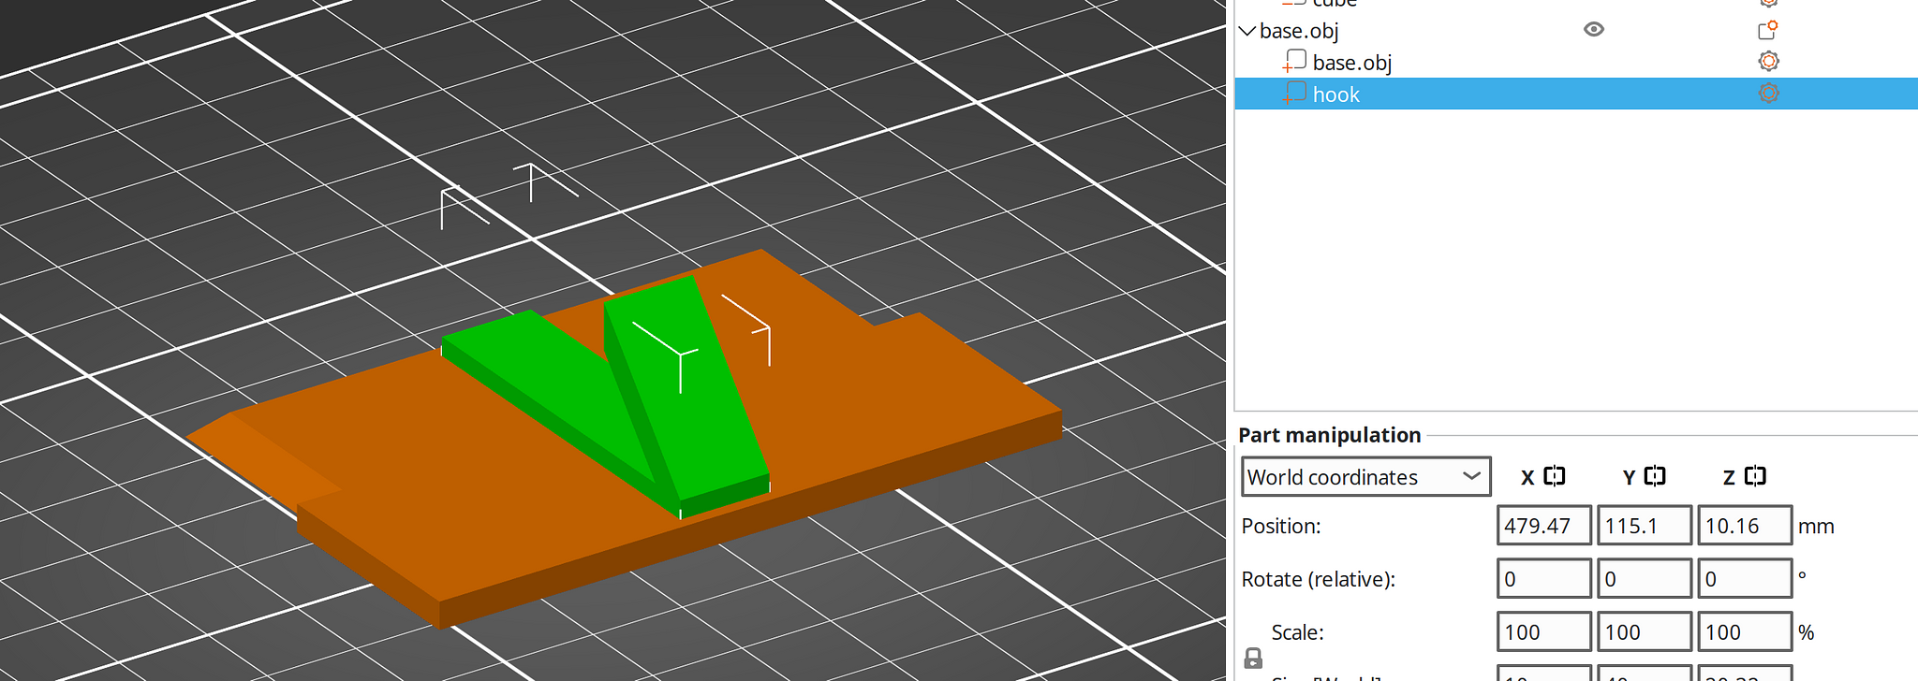The width and height of the screenshot is (1918, 681).
Task: Open object settings icon on base.obj parent row
Action: pos(1767,30)
